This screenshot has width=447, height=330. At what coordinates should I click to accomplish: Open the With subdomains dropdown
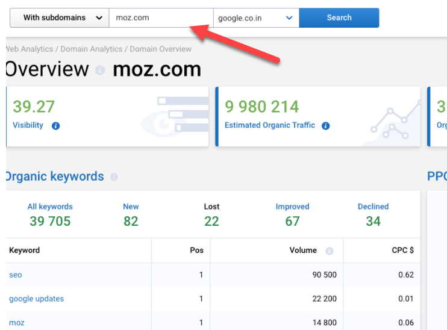pos(59,17)
